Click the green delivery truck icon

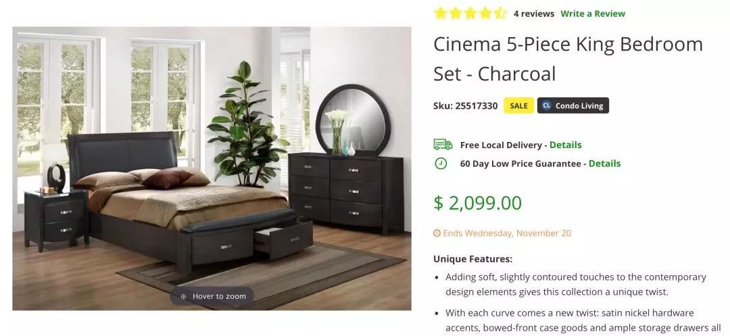click(x=443, y=144)
